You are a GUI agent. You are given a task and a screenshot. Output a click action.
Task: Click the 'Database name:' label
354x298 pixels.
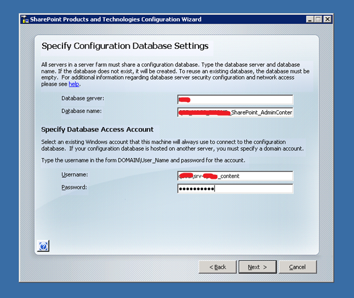(x=82, y=111)
